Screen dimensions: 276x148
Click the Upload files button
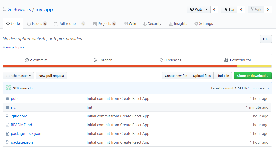(x=202, y=76)
